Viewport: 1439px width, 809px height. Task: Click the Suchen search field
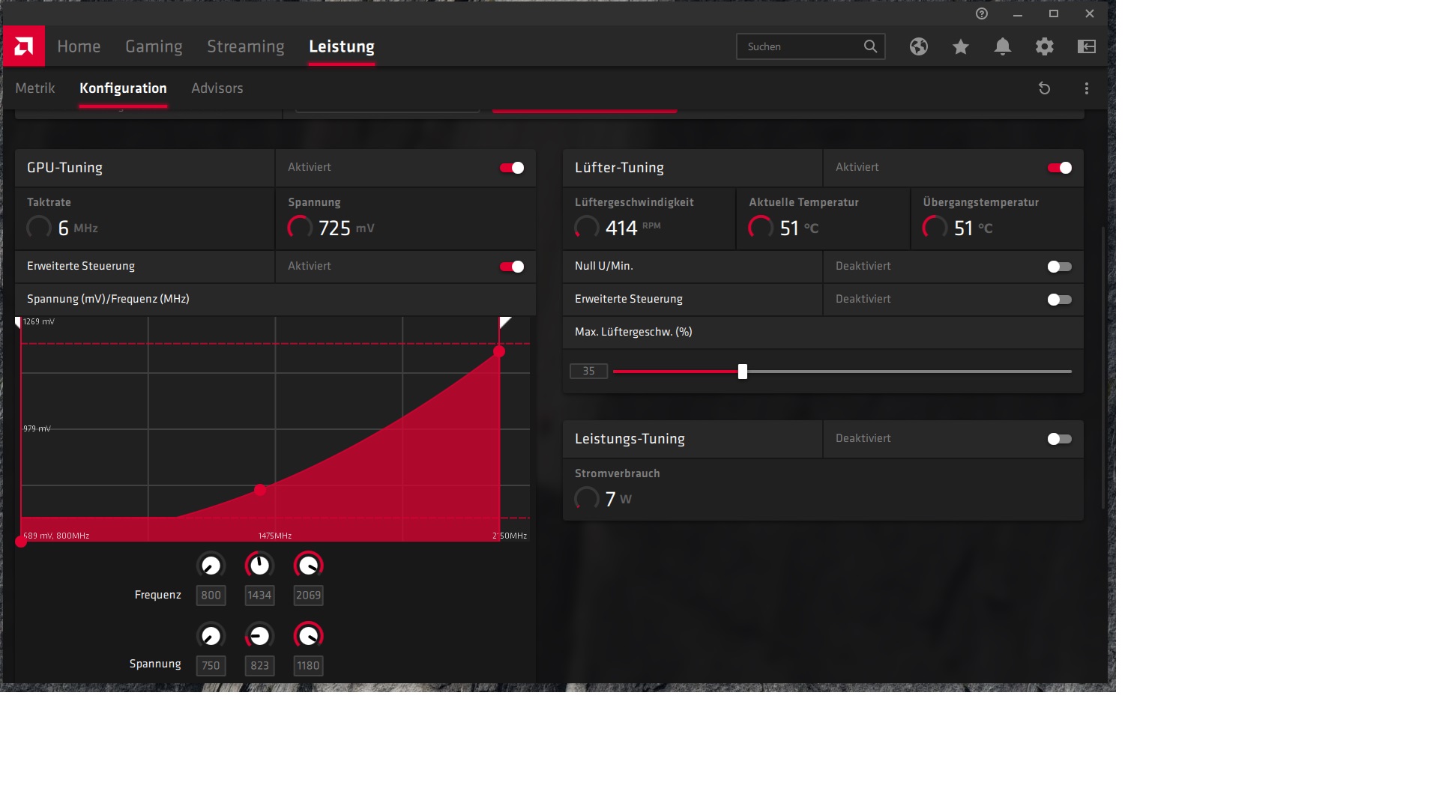tap(798, 46)
